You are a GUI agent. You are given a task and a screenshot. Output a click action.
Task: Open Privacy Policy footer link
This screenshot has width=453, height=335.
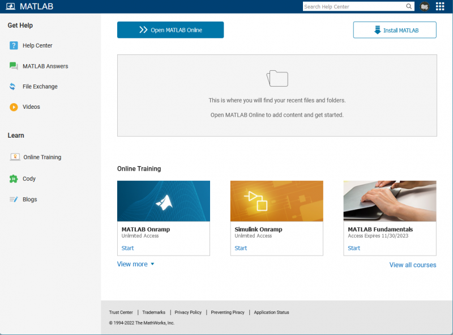coord(188,312)
